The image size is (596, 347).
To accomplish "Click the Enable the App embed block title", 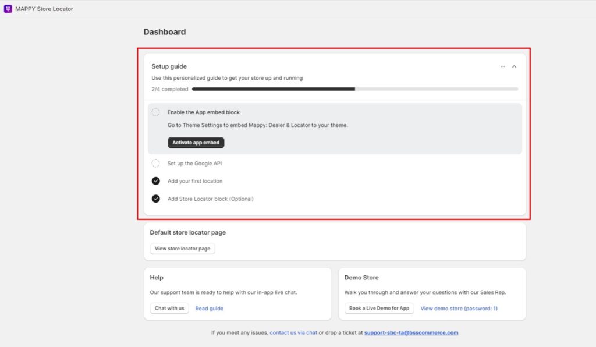I will point(203,112).
